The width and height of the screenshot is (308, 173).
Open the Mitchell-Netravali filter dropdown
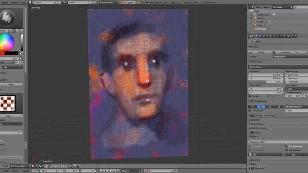point(296,107)
